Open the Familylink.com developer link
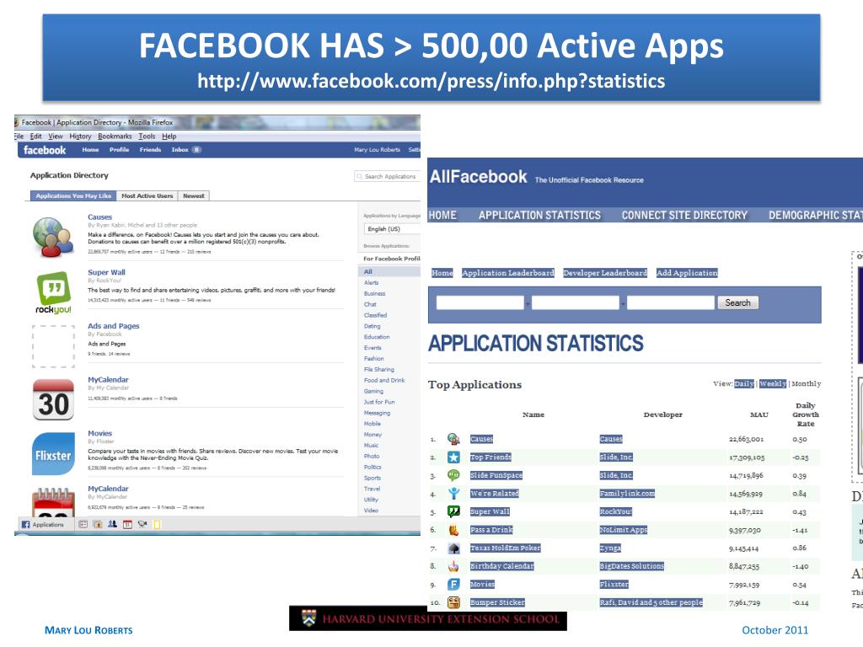The image size is (863, 647). tap(627, 494)
